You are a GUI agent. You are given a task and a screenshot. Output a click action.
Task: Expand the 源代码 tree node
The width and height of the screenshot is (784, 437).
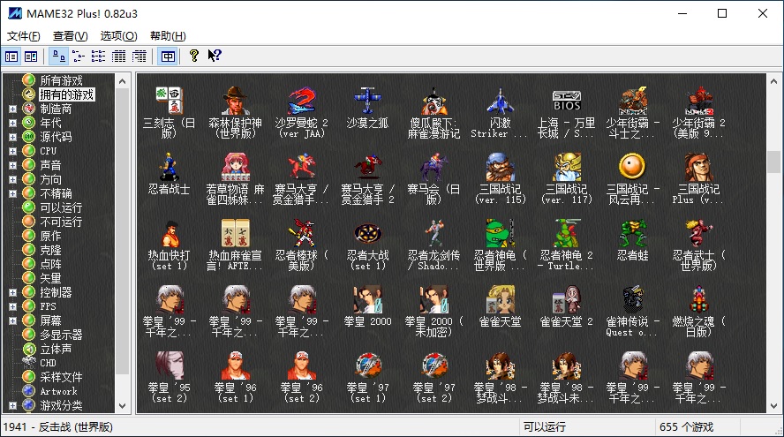point(12,137)
